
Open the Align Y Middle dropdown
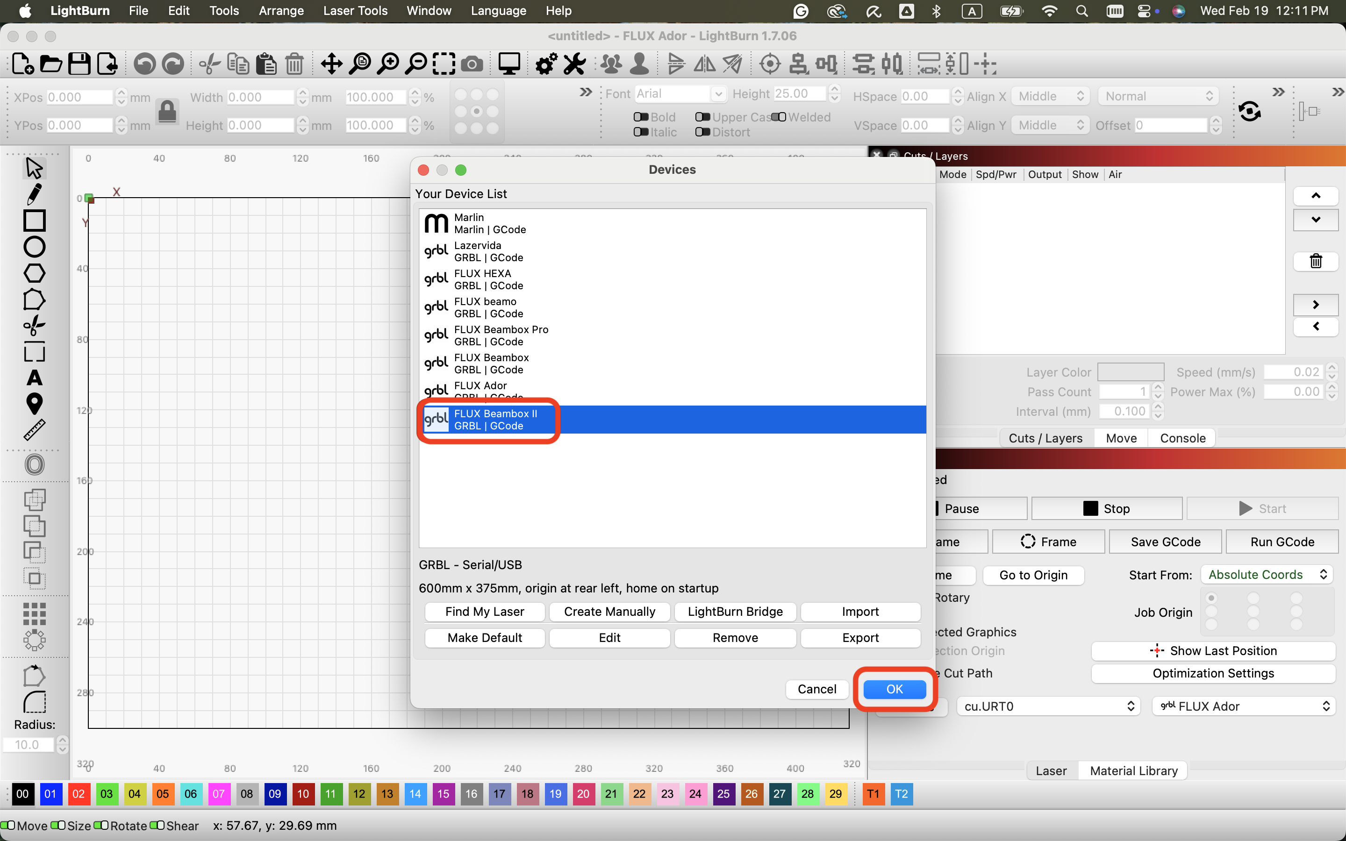[1051, 125]
